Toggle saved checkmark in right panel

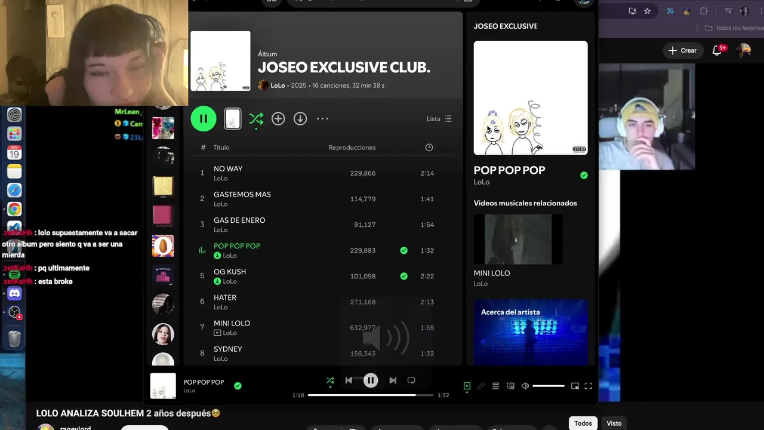[x=584, y=175]
